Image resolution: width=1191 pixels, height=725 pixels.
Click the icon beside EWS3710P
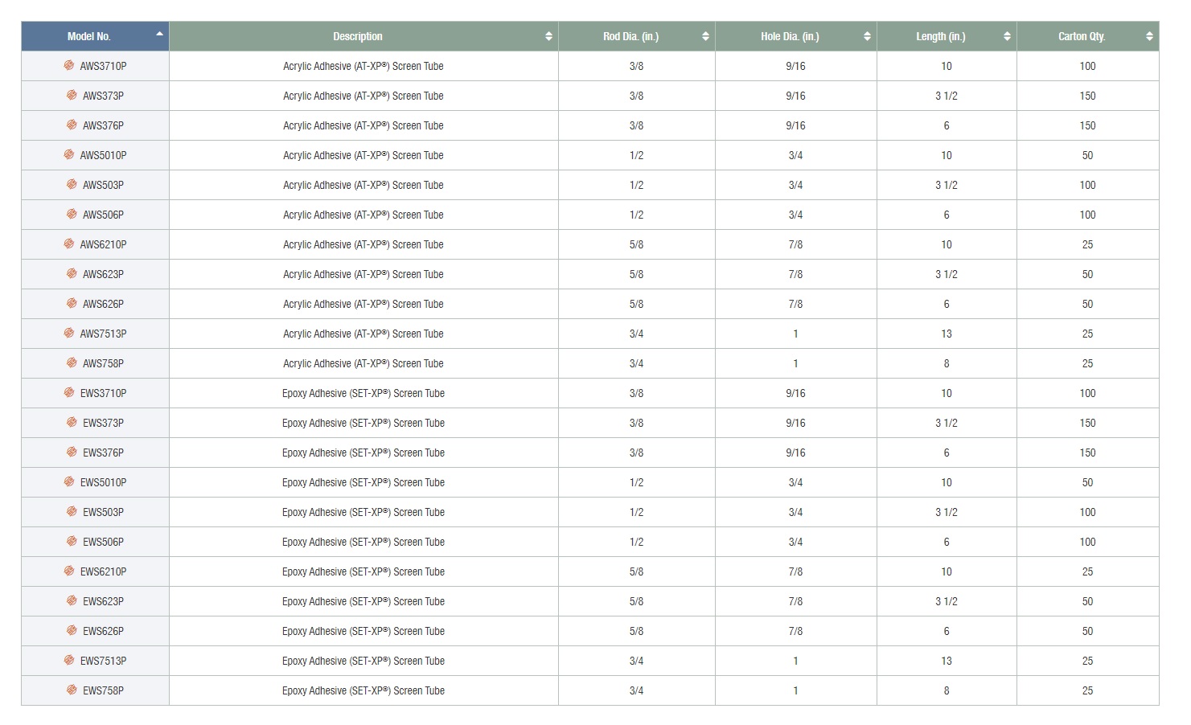(69, 393)
